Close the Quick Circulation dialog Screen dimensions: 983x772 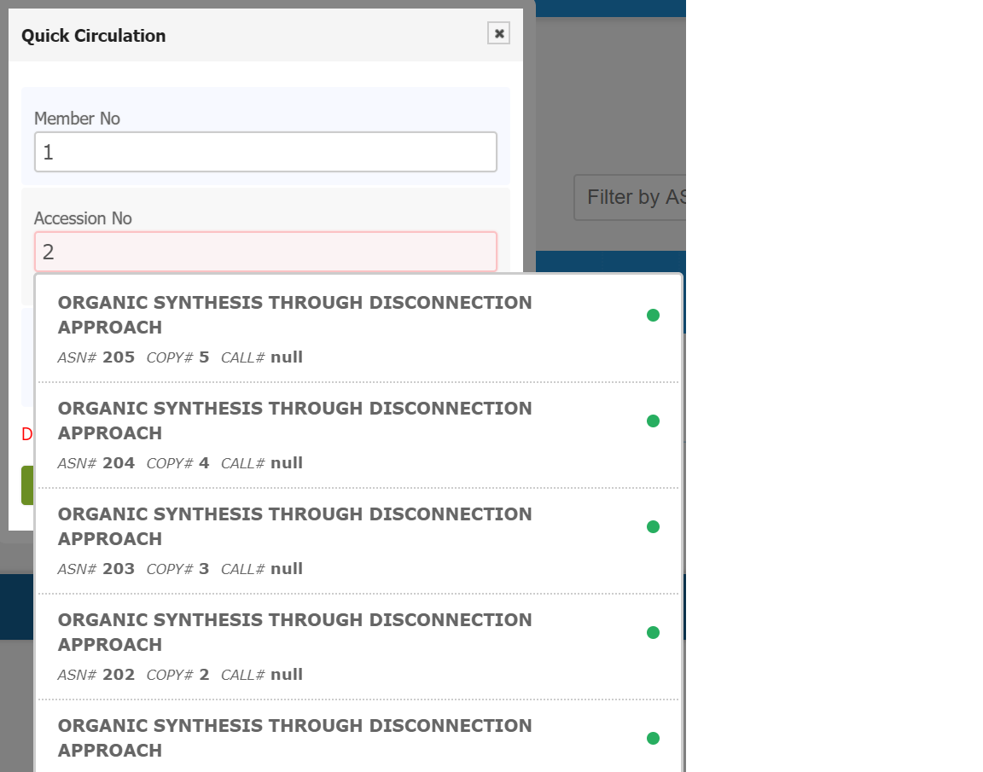(498, 33)
